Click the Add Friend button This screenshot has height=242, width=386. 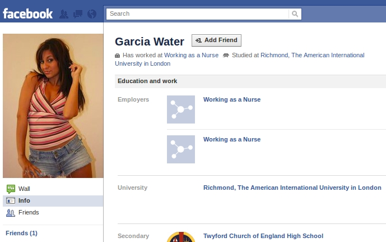click(x=216, y=40)
